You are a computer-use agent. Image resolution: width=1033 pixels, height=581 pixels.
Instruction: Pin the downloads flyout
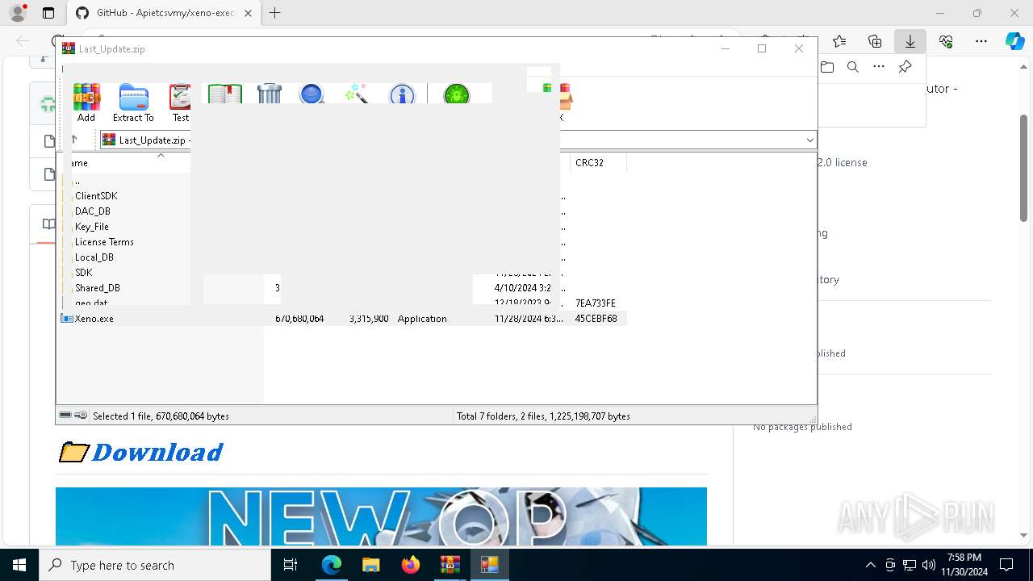coord(905,67)
